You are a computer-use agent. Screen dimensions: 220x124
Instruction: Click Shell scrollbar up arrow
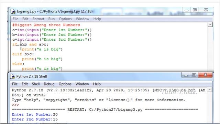click(x=209, y=90)
